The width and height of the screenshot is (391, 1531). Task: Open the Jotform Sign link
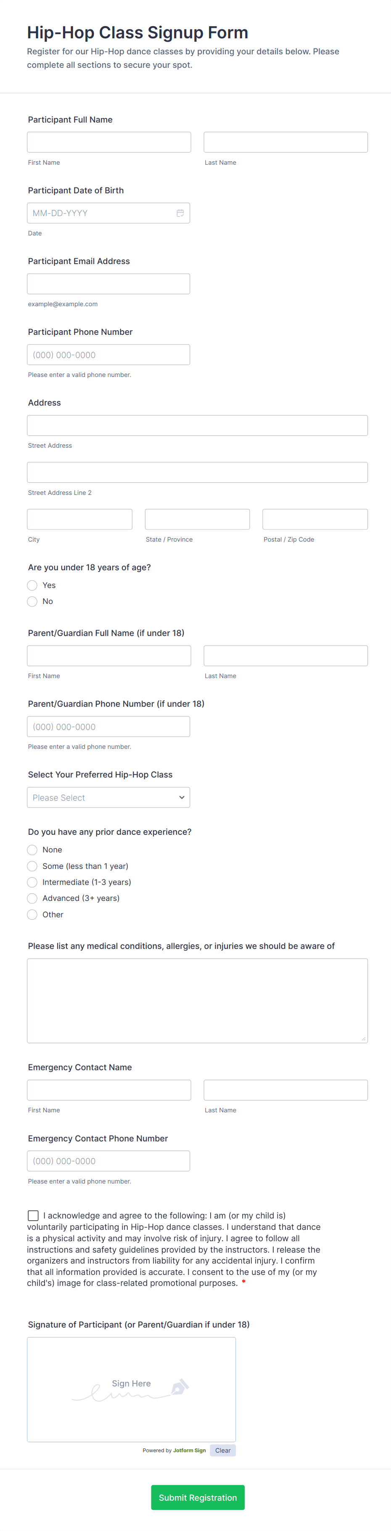coord(189,1450)
